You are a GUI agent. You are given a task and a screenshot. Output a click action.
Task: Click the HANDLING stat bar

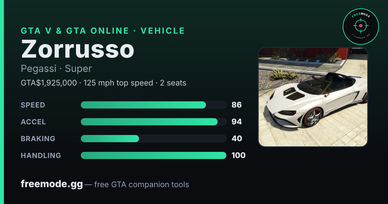tap(154, 155)
